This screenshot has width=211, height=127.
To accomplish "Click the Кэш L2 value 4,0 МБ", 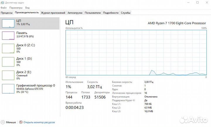I will tap(148, 108).
